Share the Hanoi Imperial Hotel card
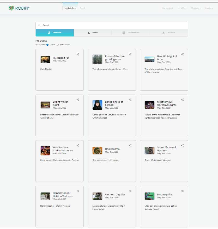The image size is (218, 229). point(78,191)
